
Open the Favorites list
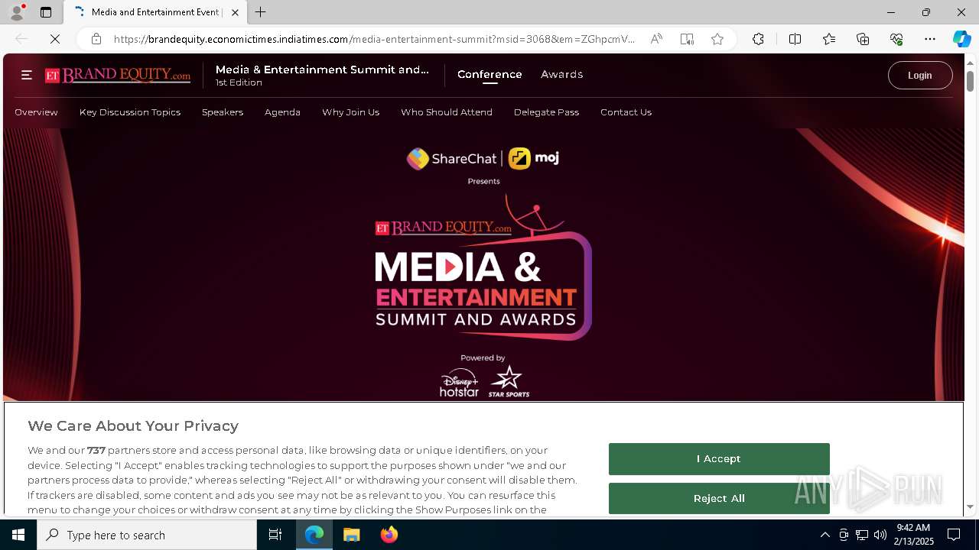[x=829, y=39]
